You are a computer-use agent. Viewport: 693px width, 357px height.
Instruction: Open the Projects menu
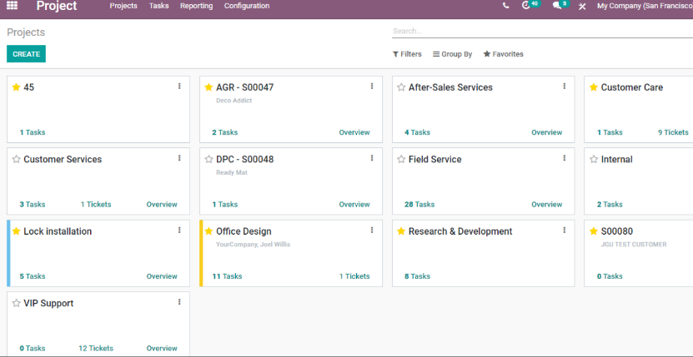click(x=123, y=6)
